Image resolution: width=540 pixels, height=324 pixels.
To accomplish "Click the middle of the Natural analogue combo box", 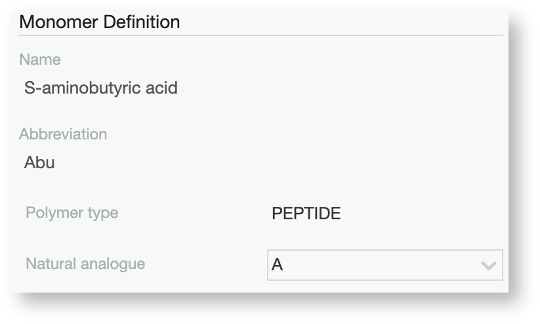I will [x=384, y=265].
